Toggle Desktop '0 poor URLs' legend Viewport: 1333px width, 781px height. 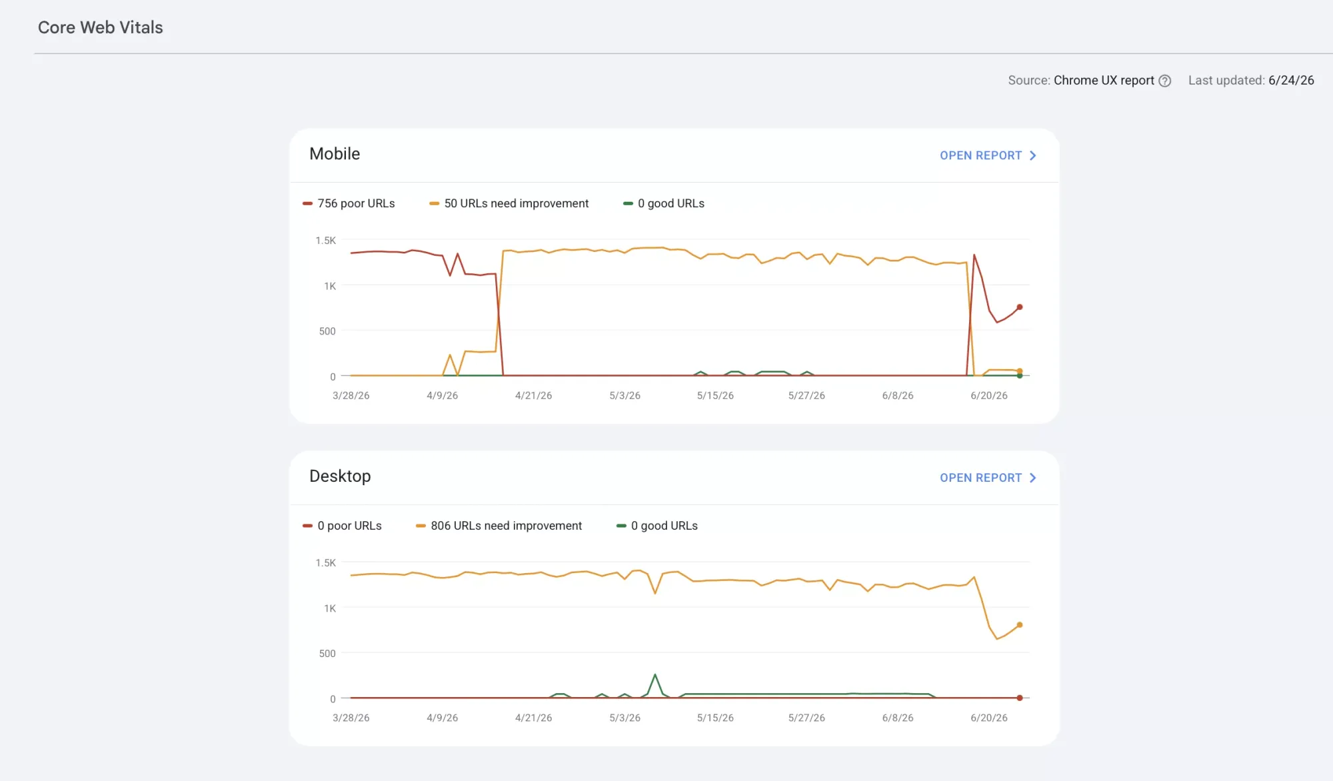(x=342, y=526)
